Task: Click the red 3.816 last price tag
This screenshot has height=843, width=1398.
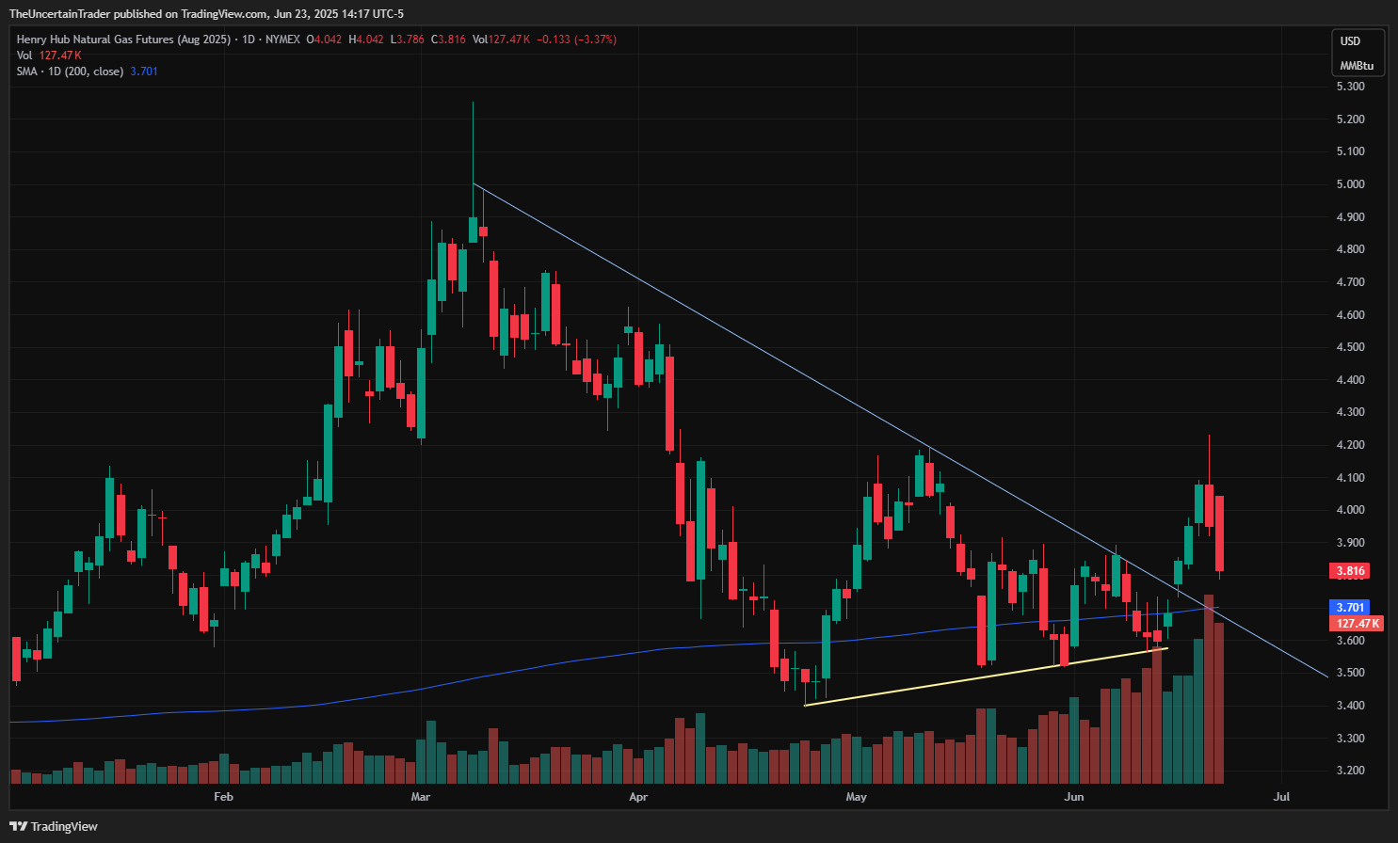Action: [1350, 571]
